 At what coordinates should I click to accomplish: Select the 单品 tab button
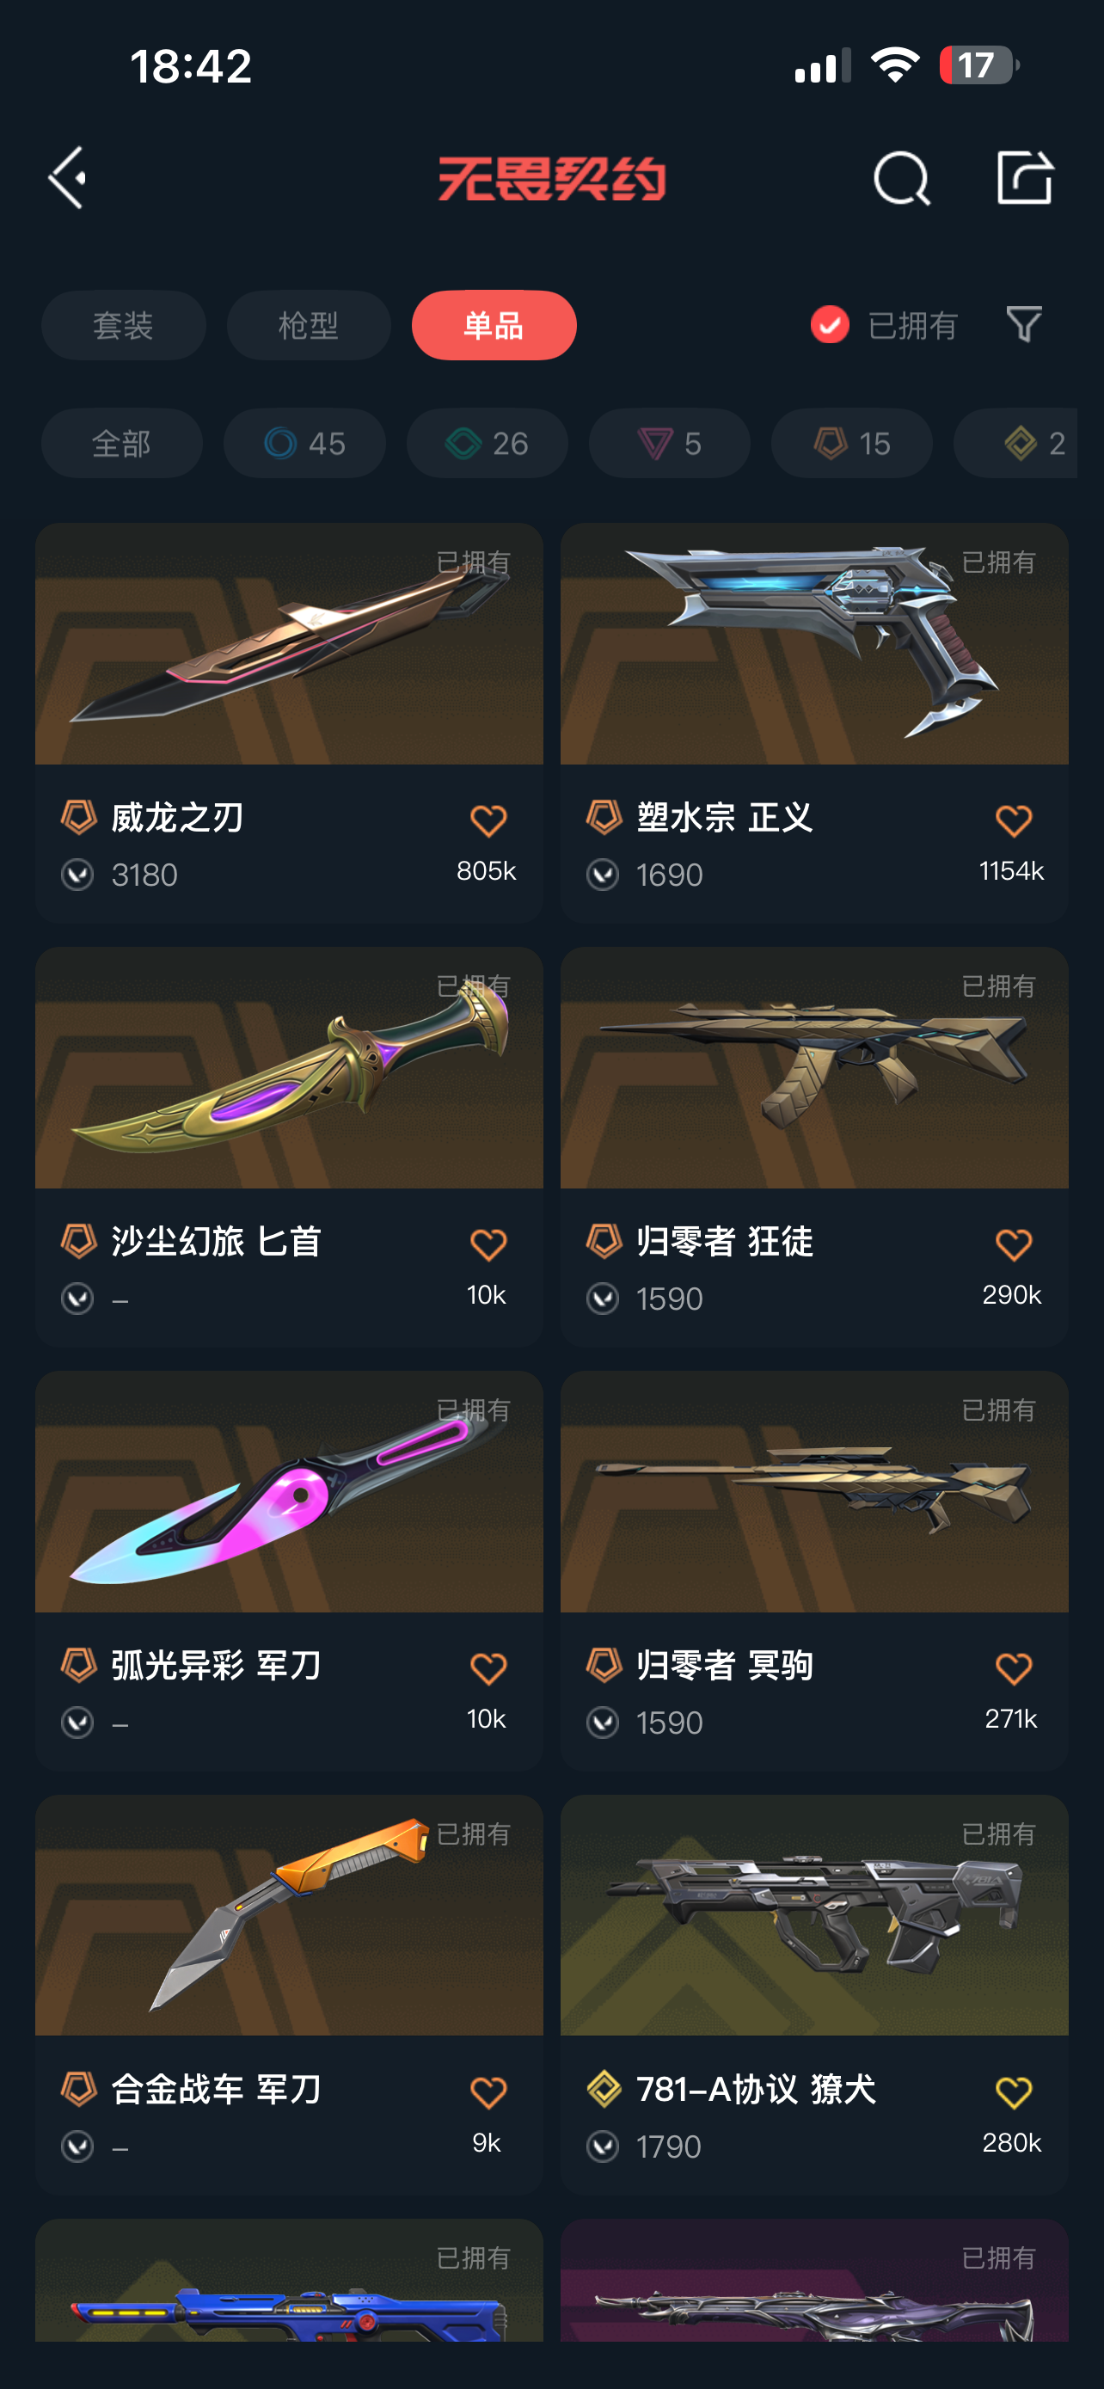pyautogui.click(x=494, y=326)
